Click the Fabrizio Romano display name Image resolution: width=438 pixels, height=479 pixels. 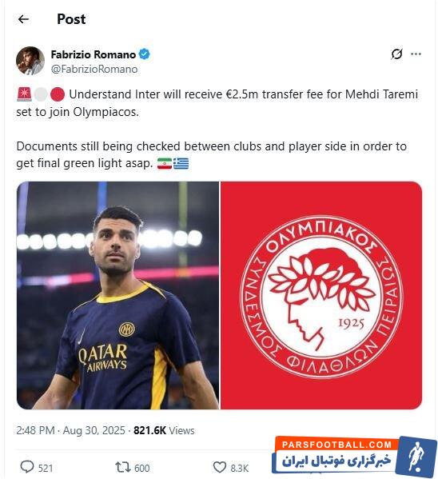tap(94, 54)
